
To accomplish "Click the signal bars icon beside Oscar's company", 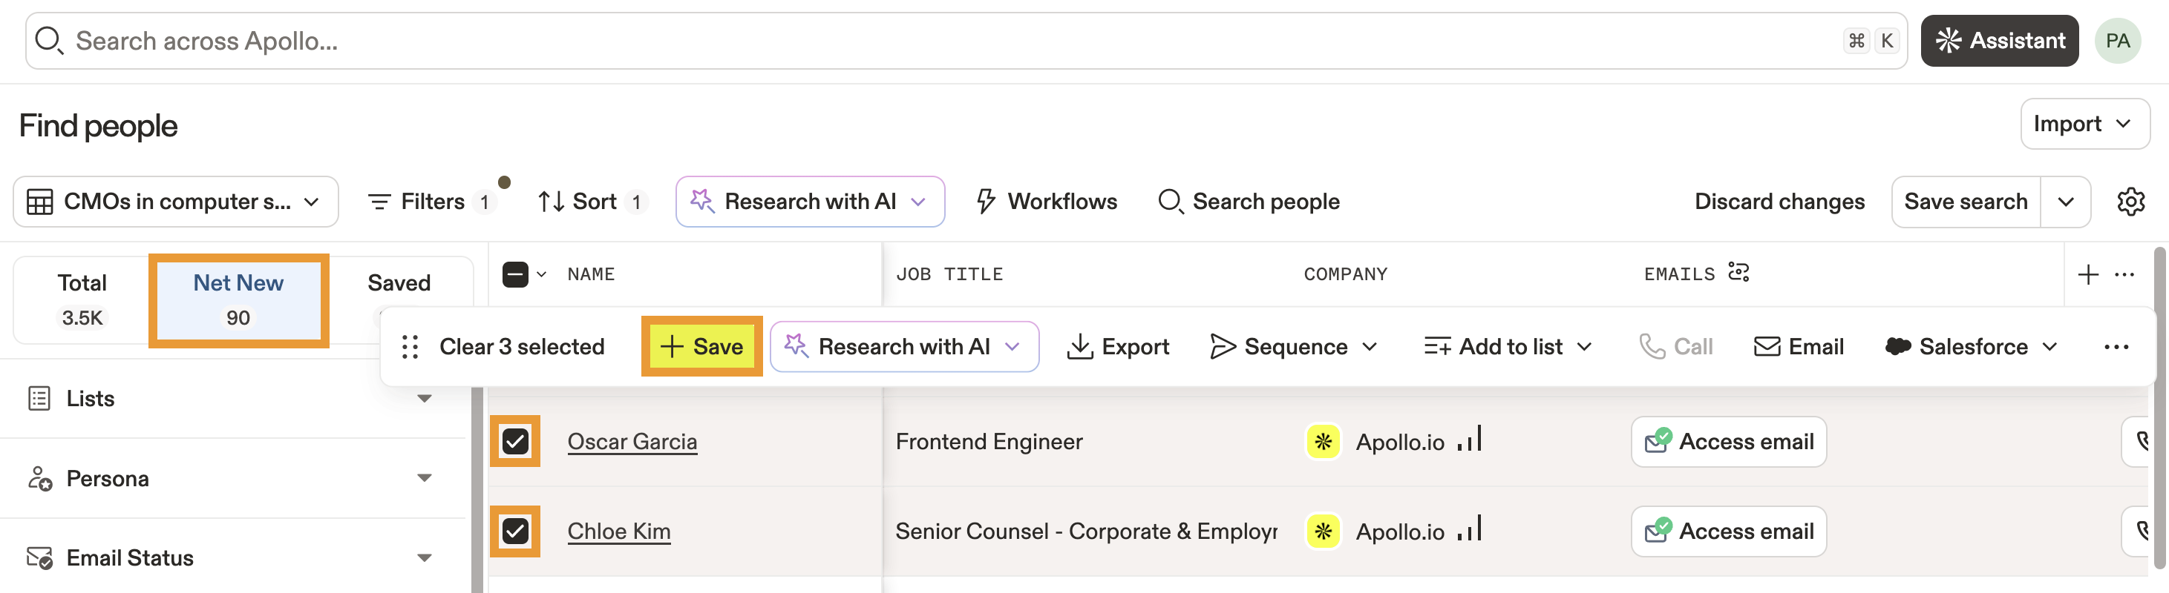I will click(1469, 440).
